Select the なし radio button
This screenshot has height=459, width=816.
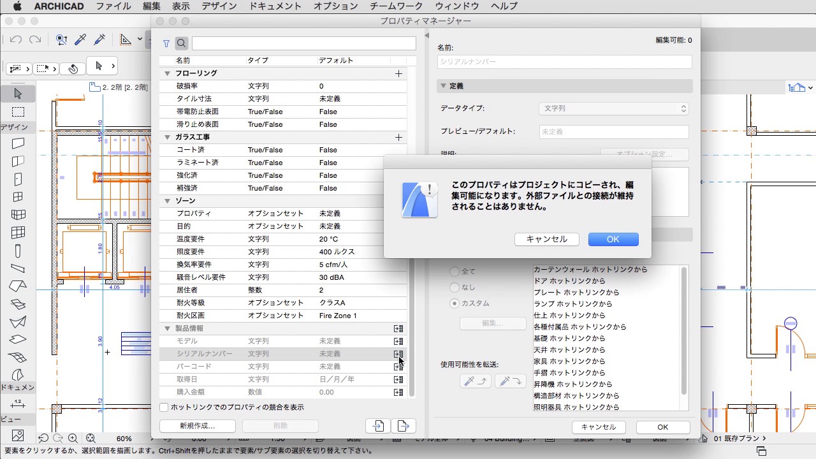(x=455, y=288)
